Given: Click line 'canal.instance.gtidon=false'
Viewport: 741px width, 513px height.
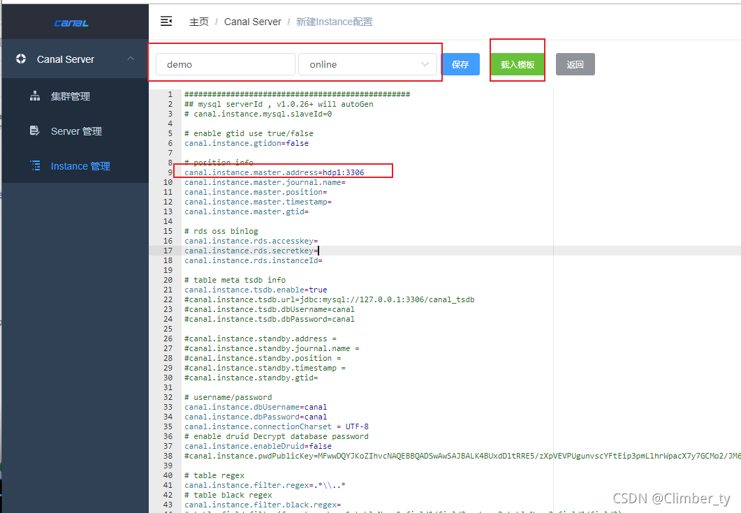Looking at the screenshot, I should click(247, 143).
